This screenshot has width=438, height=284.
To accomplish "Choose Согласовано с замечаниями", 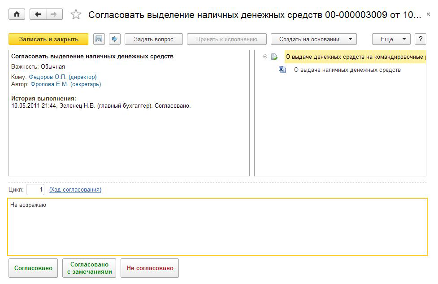I will [89, 268].
